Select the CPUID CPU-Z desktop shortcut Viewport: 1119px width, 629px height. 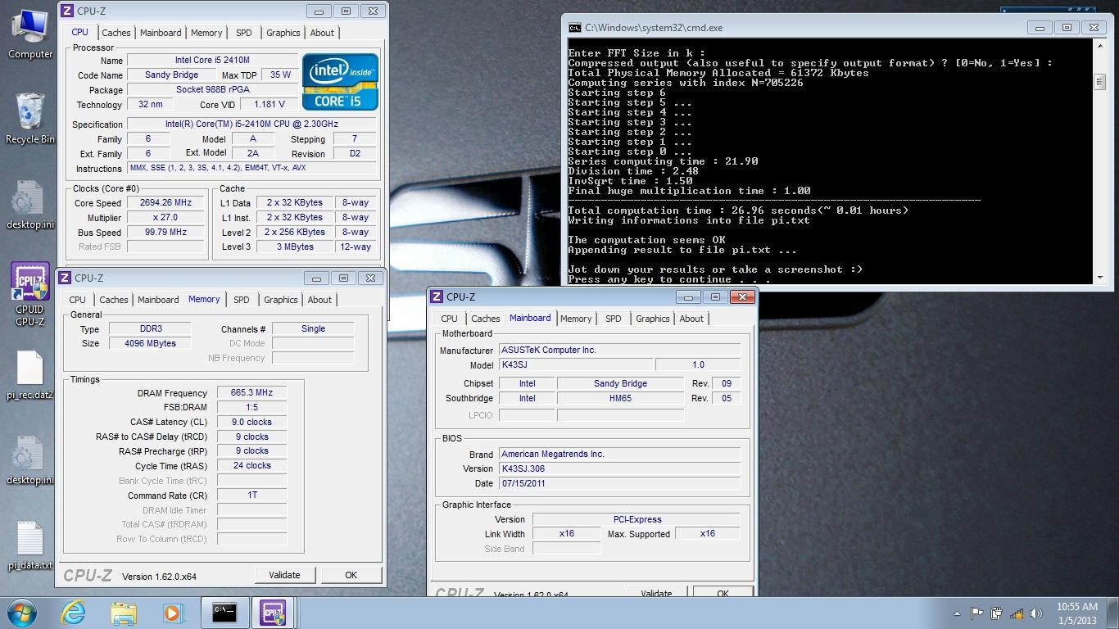[29, 295]
